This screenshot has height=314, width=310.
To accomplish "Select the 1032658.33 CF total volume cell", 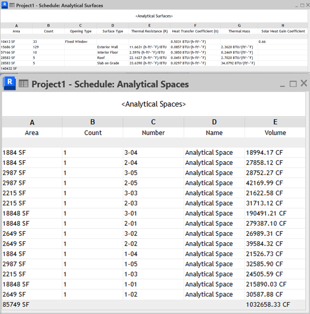I will point(268,304).
